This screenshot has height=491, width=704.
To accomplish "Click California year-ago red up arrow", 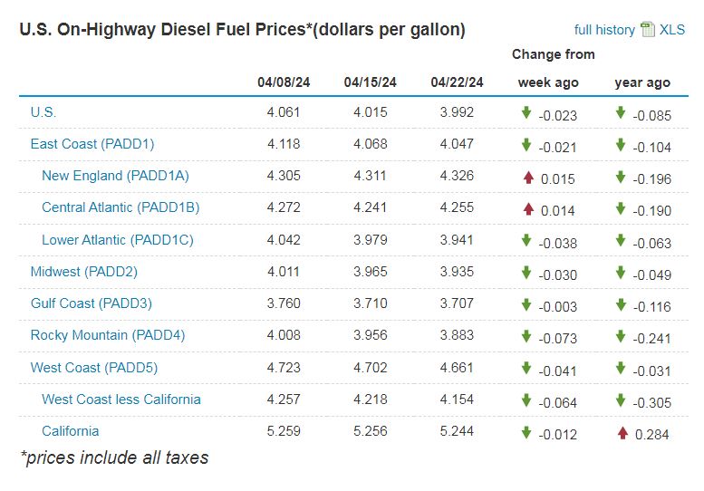I will click(622, 433).
